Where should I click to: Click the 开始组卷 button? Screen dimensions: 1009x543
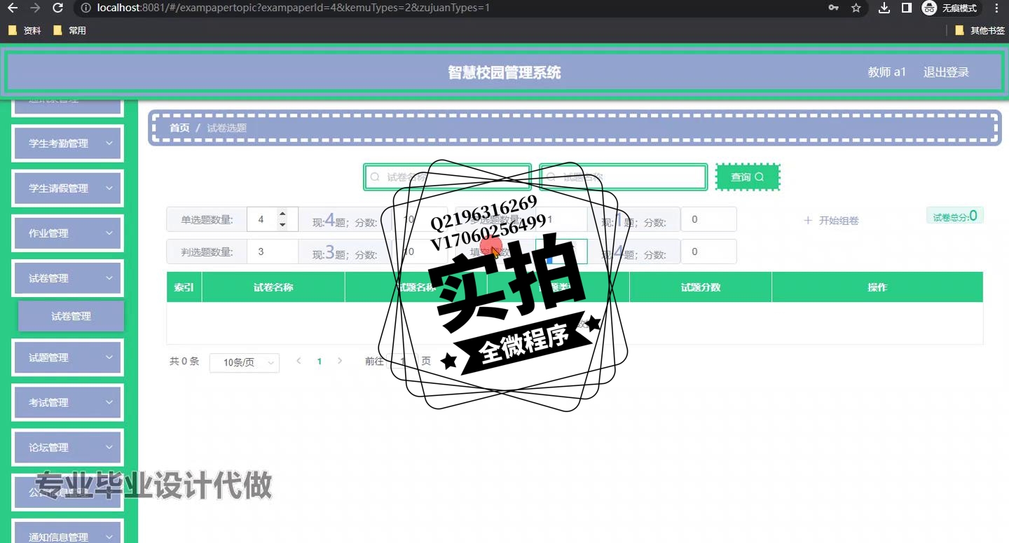point(831,221)
